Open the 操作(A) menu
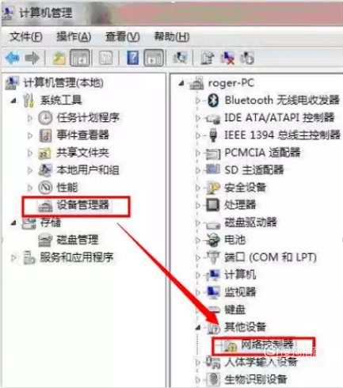The width and height of the screenshot is (343, 388). click(x=74, y=36)
